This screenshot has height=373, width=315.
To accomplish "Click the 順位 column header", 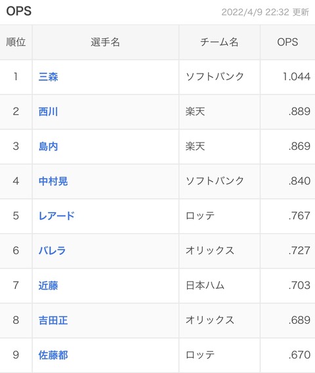I will [x=16, y=42].
